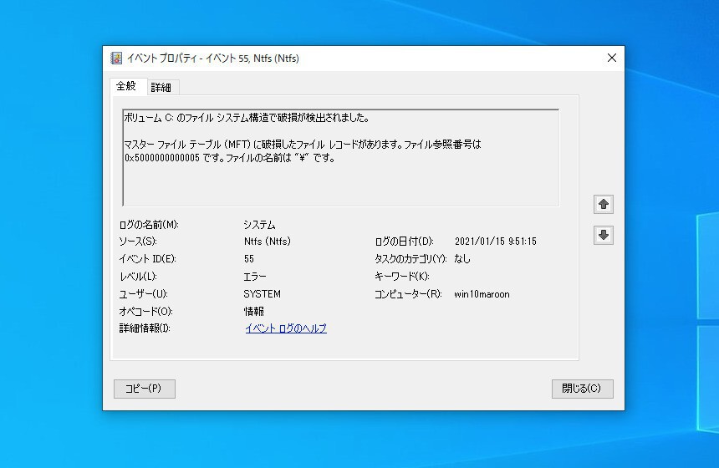Click the ユーザー(U): label
The height and width of the screenshot is (468, 719).
tap(144, 294)
